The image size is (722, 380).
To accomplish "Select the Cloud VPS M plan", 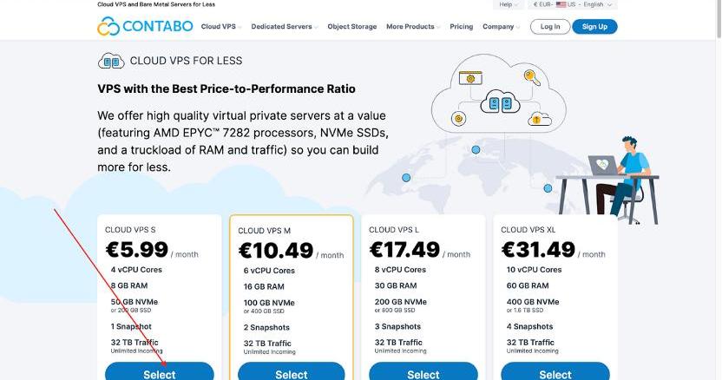I will pos(292,374).
